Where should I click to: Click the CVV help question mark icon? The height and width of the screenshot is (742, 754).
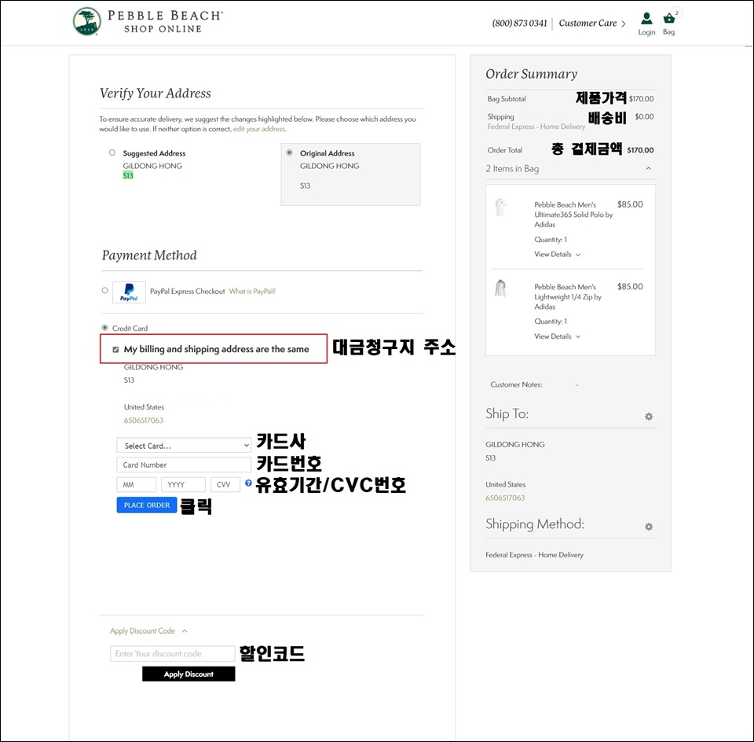click(248, 483)
